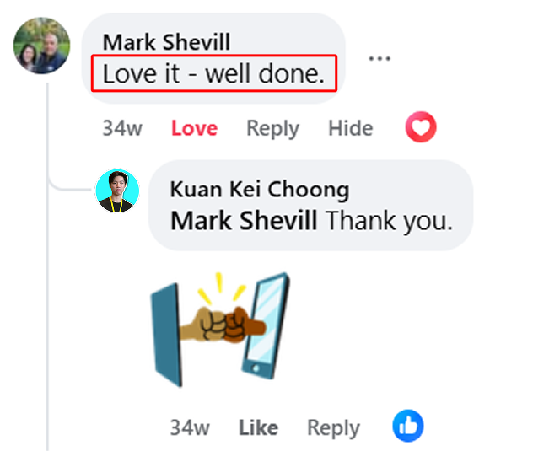The width and height of the screenshot is (533, 451).
Task: Reply to Mark Shevill's comment
Action: (x=272, y=129)
